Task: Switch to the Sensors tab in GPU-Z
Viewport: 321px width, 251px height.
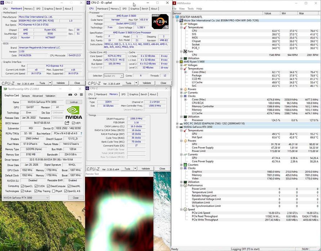Action: (26, 96)
